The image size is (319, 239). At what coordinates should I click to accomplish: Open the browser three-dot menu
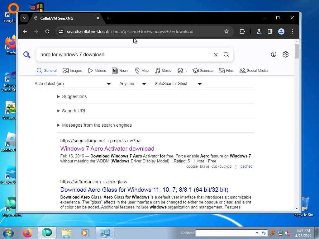pyautogui.click(x=292, y=31)
